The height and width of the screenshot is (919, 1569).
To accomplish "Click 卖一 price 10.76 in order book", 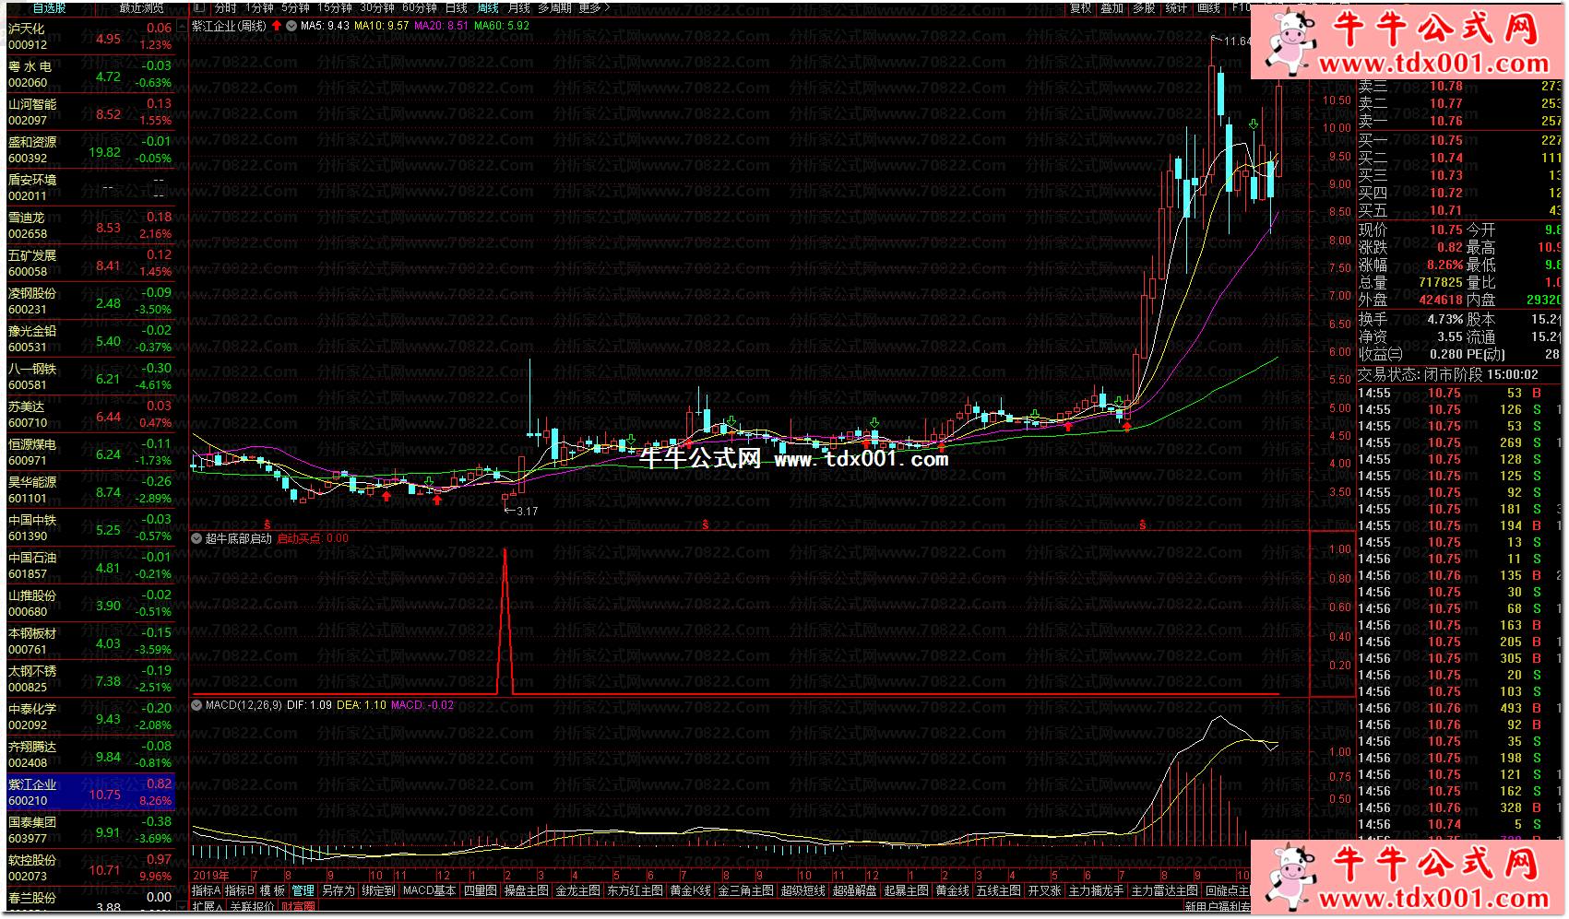I will click(1445, 122).
